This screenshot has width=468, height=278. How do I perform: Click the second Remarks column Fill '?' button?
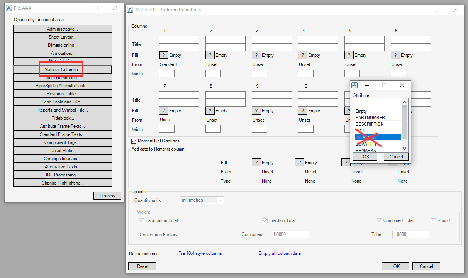300,163
